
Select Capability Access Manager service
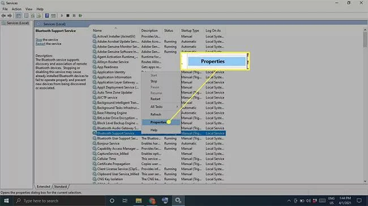[x=159, y=148]
